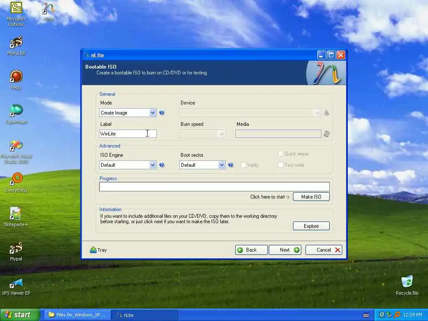Close the nLite window

[341, 55]
